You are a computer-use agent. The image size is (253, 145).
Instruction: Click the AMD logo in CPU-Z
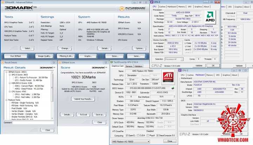[210, 17]
